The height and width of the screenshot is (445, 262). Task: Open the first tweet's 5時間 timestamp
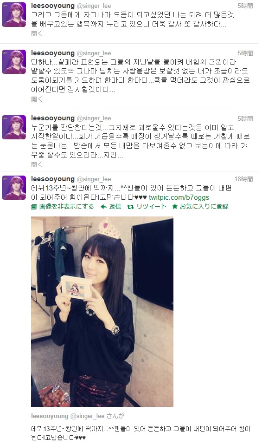(x=245, y=6)
